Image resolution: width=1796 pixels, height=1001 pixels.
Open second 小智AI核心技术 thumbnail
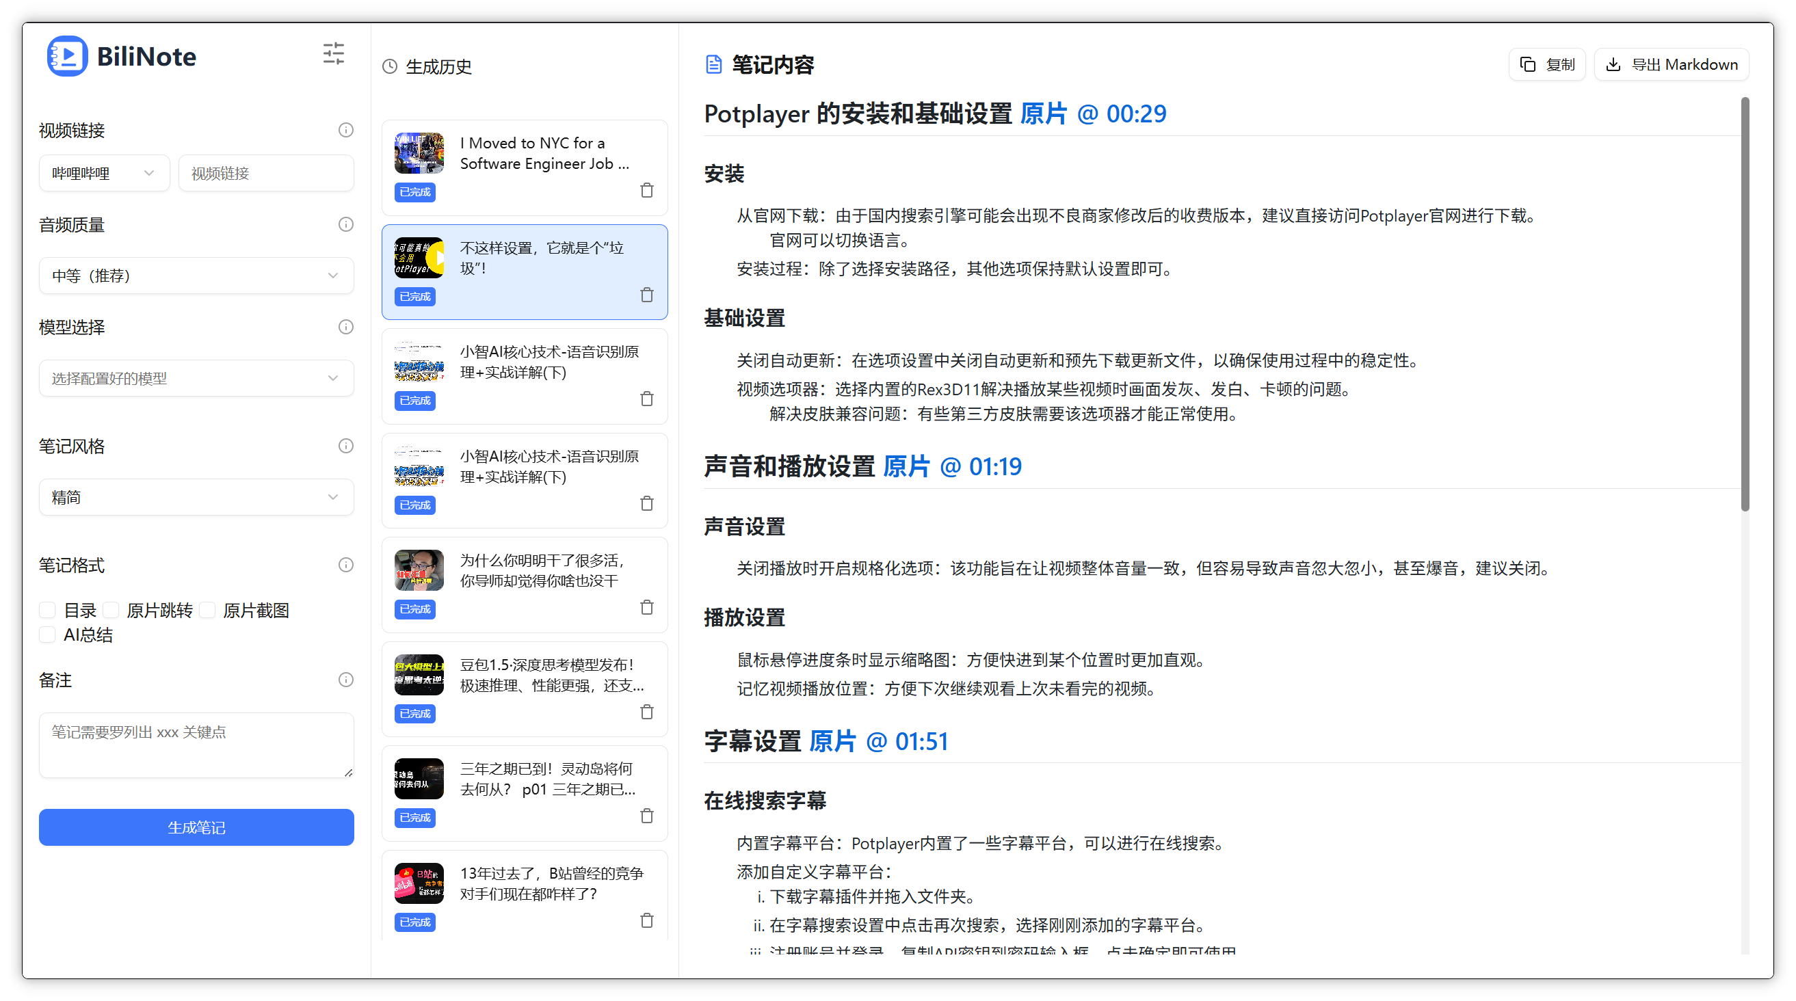(x=419, y=466)
